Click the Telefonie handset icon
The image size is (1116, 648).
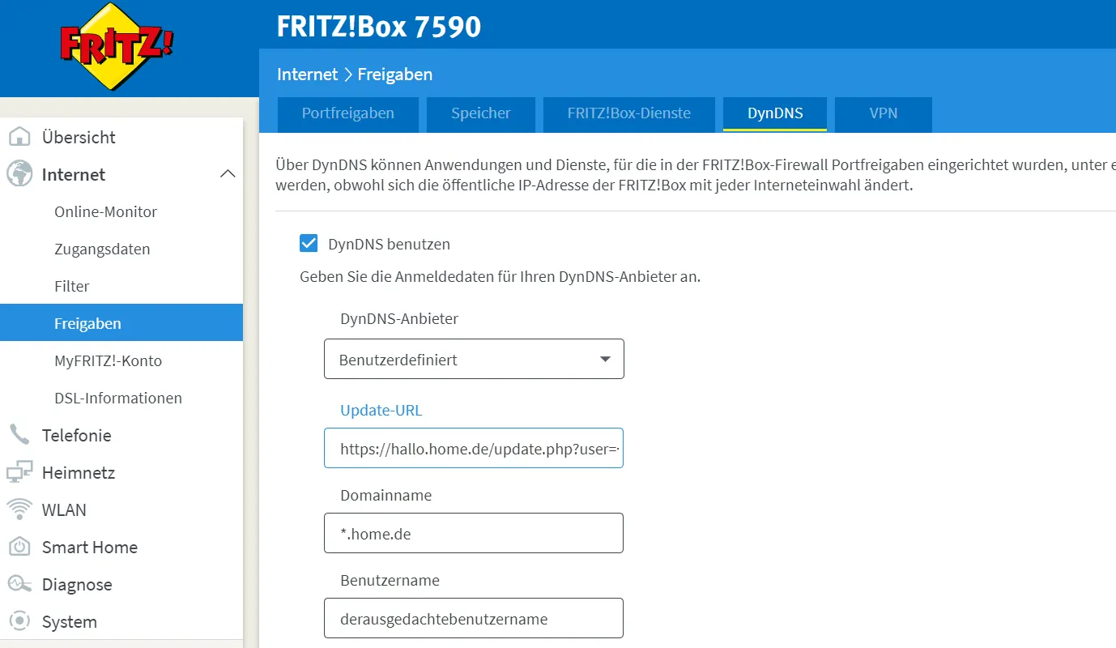tap(19, 435)
